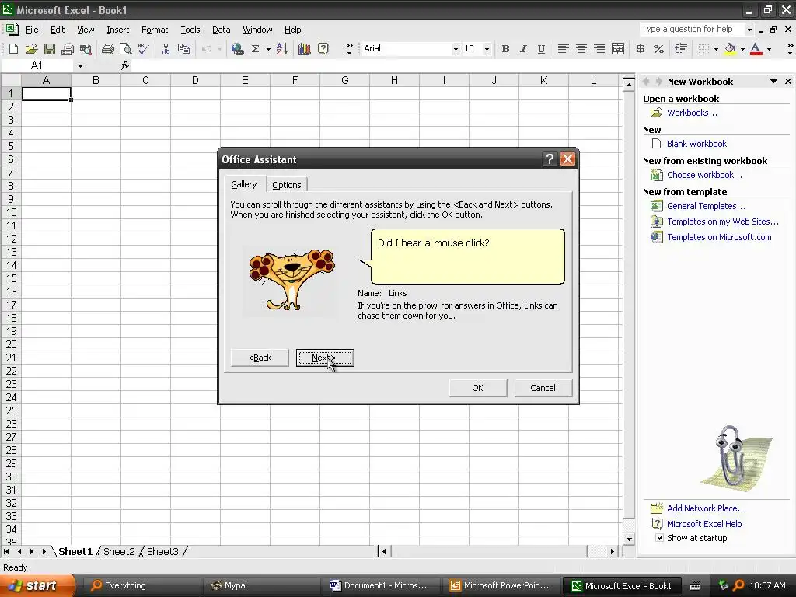The image size is (796, 597).
Task: Open the General Templates... link
Action: (706, 206)
